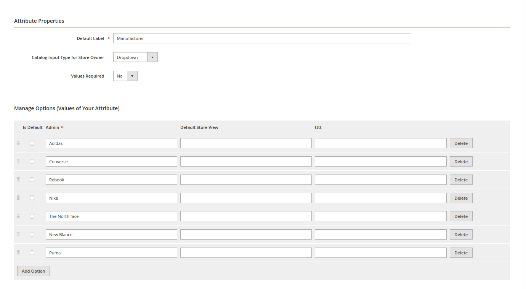Mark Puma as default value
Image resolution: width=526 pixels, height=289 pixels.
point(32,253)
